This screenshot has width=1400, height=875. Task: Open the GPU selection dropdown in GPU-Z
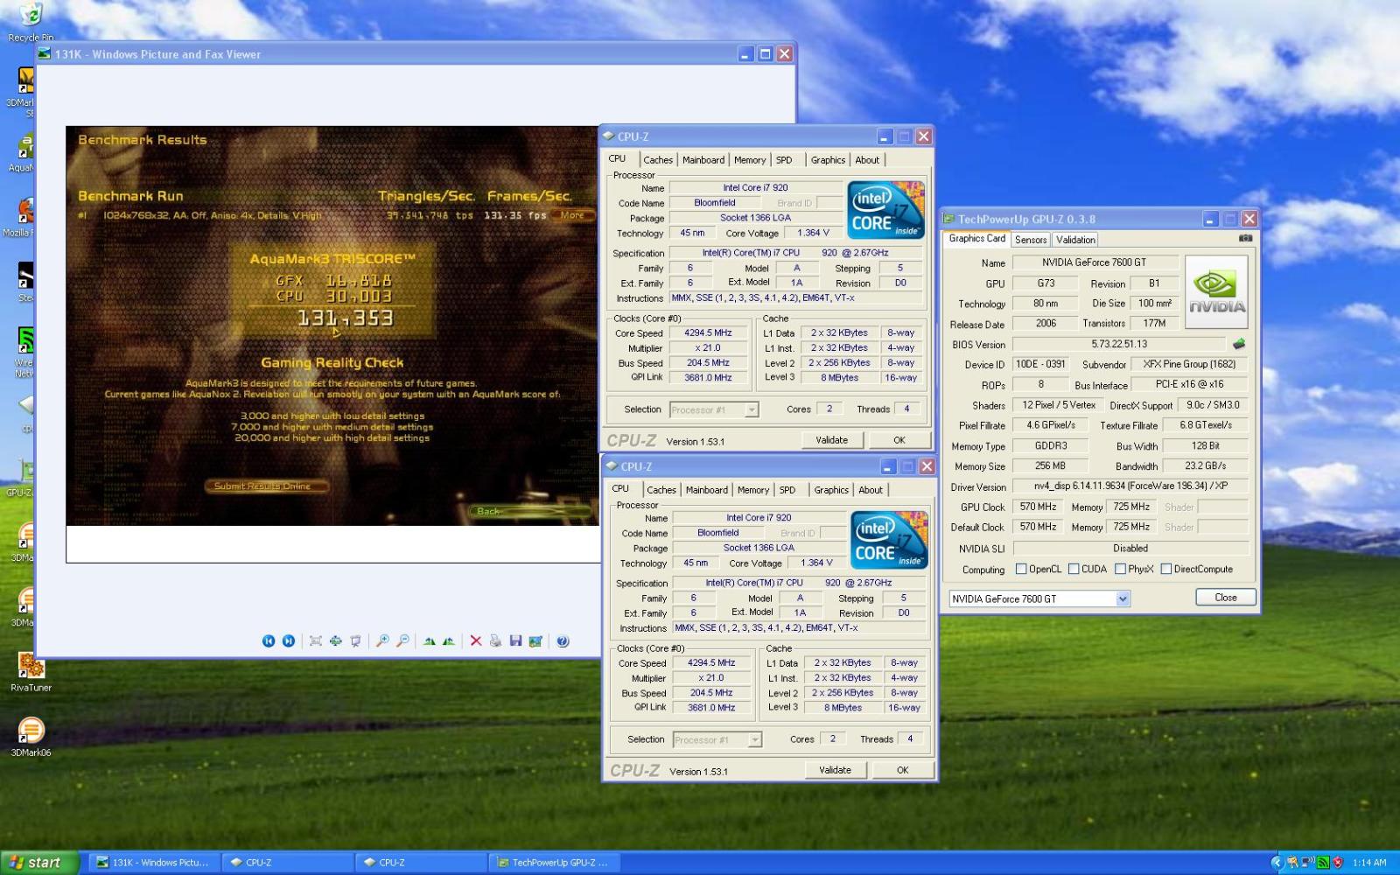[1123, 598]
